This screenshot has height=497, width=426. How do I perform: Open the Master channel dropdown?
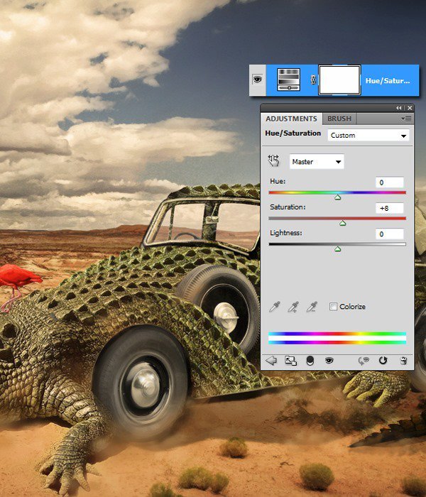317,162
